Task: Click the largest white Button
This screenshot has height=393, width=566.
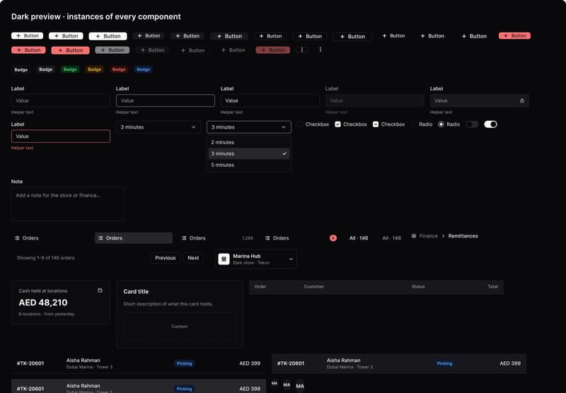Action: pos(108,36)
